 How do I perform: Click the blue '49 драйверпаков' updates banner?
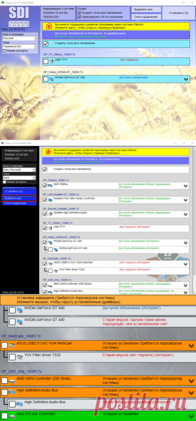[116, 161]
